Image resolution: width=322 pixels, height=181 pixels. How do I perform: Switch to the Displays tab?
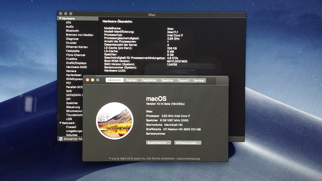tap(131, 80)
